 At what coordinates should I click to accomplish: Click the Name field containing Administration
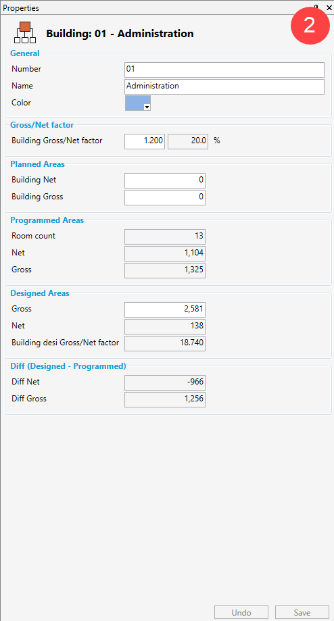coord(224,86)
